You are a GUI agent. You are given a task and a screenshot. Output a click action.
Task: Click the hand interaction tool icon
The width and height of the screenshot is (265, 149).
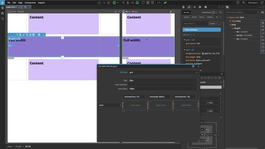click(x=128, y=3)
